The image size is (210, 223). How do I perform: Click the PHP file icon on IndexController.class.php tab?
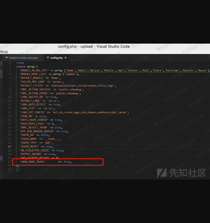point(7,58)
